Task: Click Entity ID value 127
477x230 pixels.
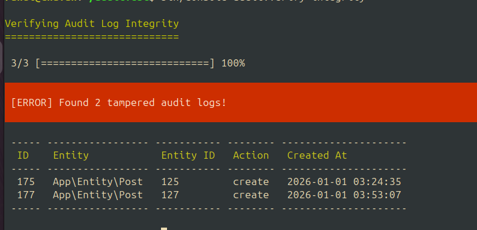Action: [x=170, y=195]
